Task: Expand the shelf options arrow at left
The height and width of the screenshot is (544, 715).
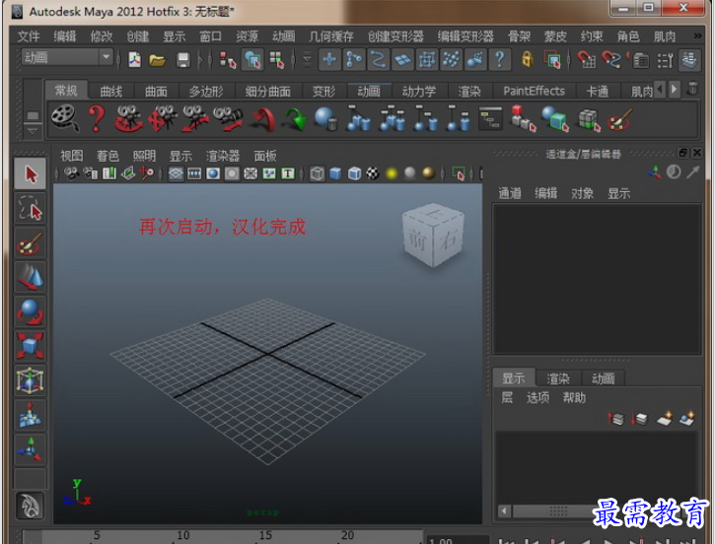Action: click(33, 131)
